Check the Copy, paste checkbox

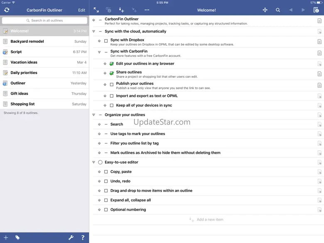coord(106,172)
